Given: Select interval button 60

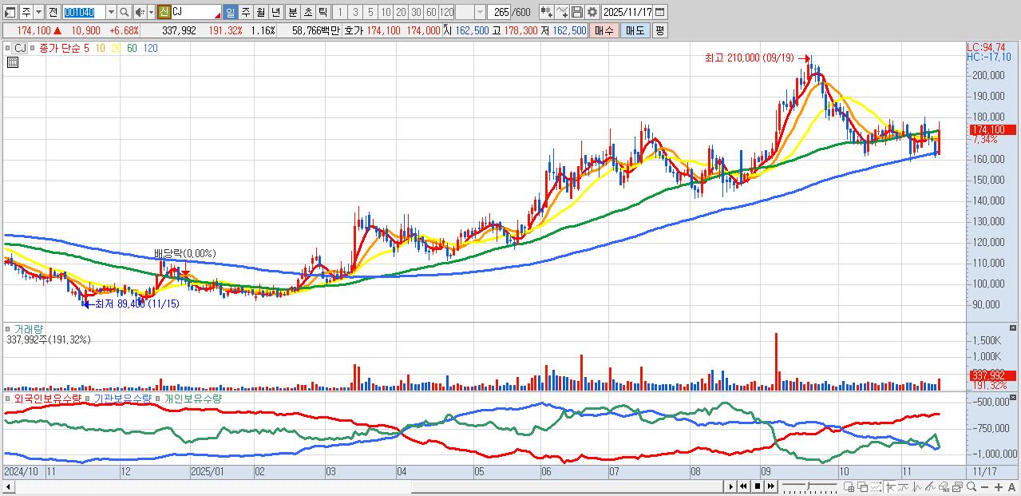Looking at the screenshot, I should coord(431,12).
